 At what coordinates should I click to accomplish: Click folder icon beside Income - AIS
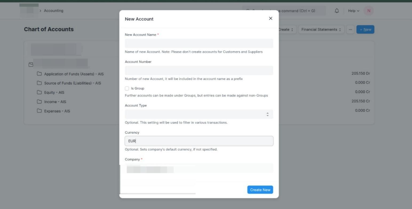click(39, 102)
